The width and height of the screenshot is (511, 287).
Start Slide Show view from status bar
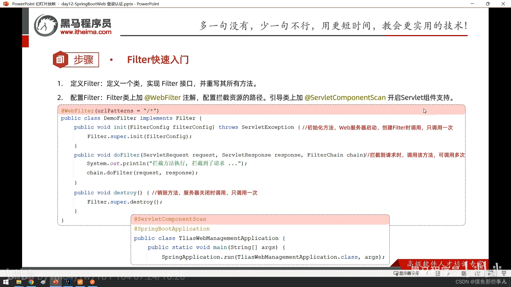pos(504,273)
